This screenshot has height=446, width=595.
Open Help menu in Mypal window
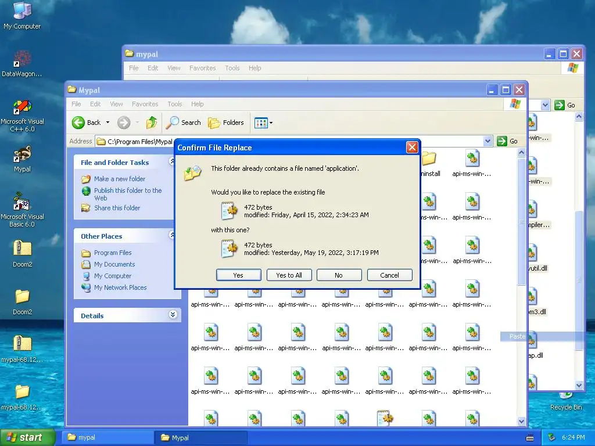coord(198,104)
